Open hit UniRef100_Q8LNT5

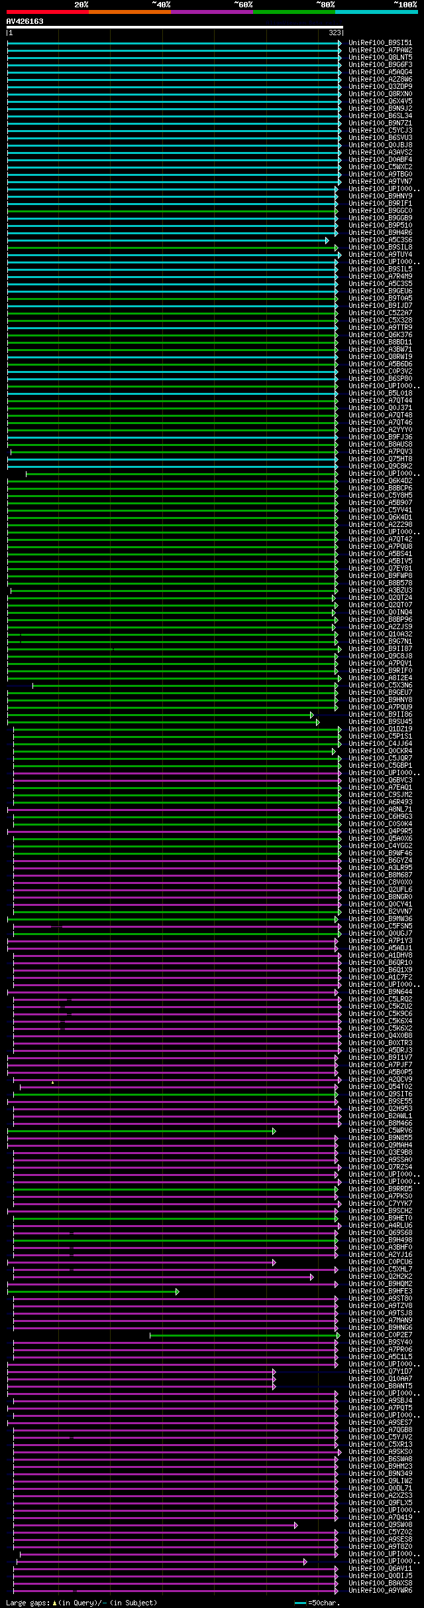pyautogui.click(x=380, y=58)
